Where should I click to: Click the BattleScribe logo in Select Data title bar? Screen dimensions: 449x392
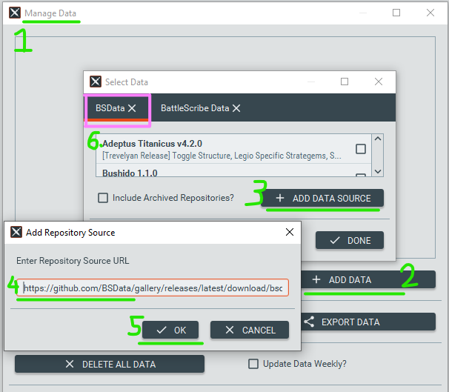coord(96,82)
